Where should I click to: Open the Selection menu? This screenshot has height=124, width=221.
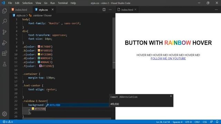[x=27, y=3]
